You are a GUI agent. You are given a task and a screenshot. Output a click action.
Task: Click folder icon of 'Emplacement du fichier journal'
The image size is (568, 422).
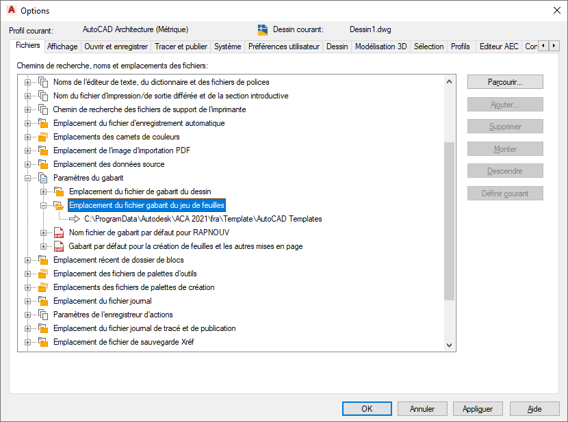point(43,301)
